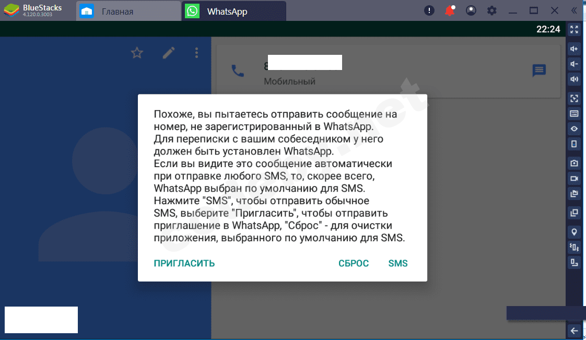The height and width of the screenshot is (340, 586).
Task: Send a message using the chat bubble icon
Action: coord(539,70)
